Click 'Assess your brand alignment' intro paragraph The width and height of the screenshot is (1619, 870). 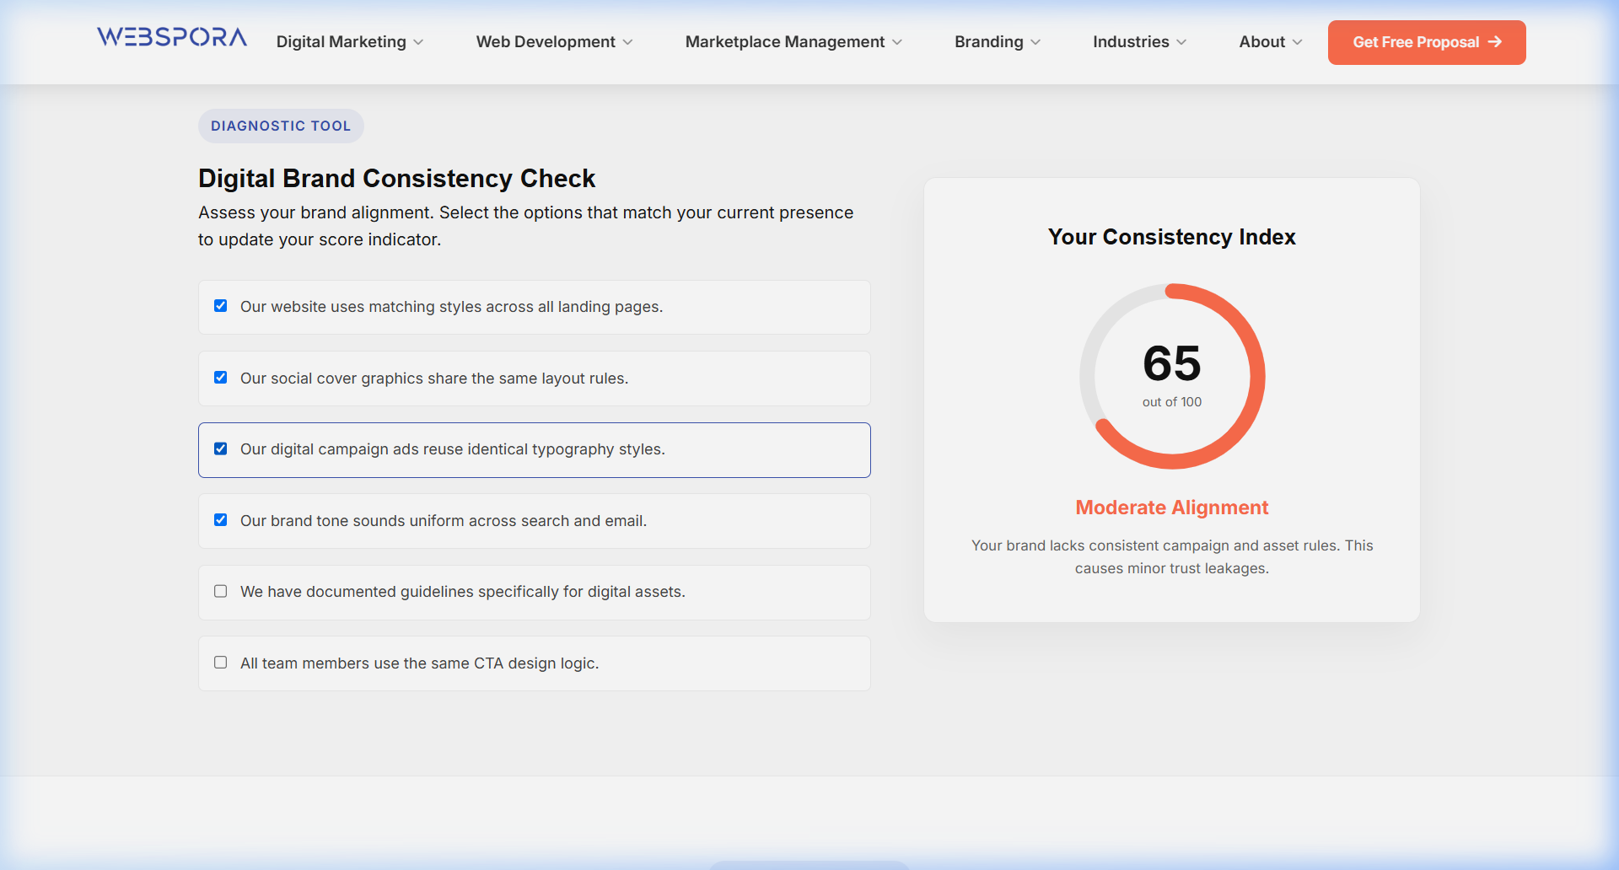coord(526,226)
